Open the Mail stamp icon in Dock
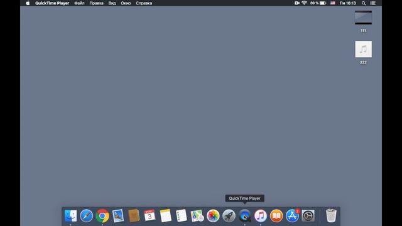This screenshot has width=402, height=226. pos(118,216)
